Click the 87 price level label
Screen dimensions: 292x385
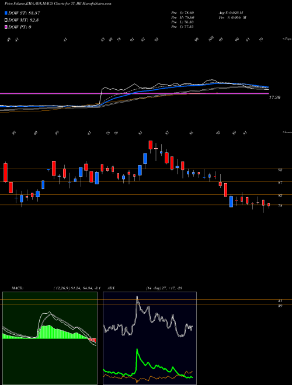280,183
